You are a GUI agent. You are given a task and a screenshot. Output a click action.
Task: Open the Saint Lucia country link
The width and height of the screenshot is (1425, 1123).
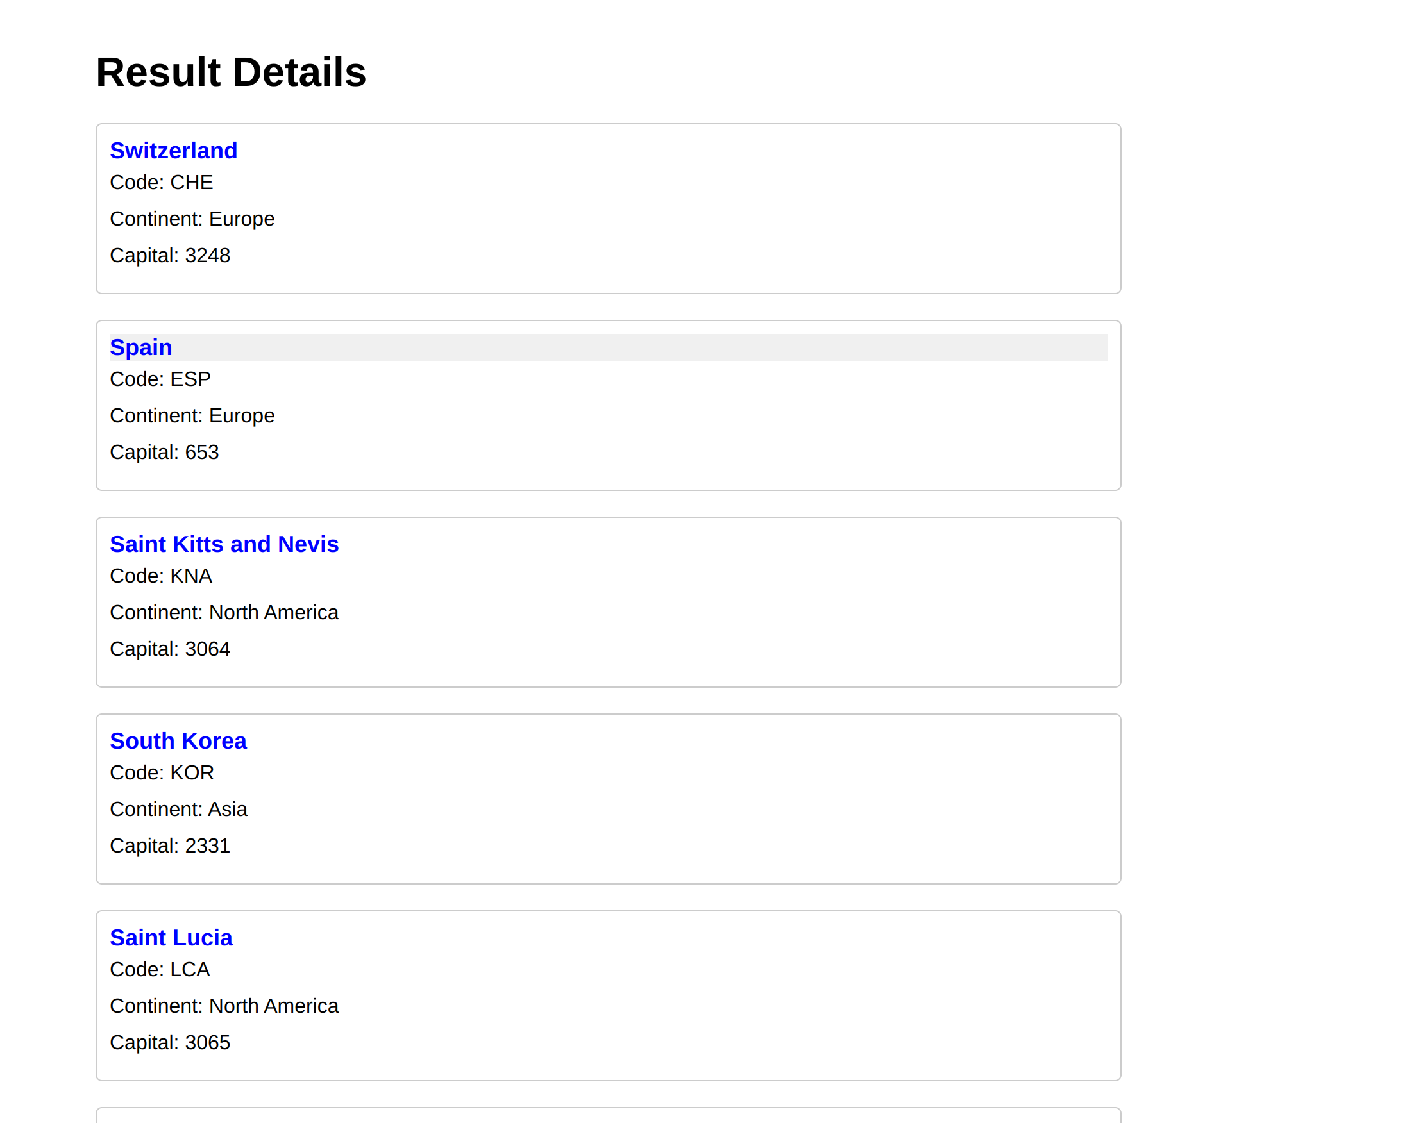171,938
